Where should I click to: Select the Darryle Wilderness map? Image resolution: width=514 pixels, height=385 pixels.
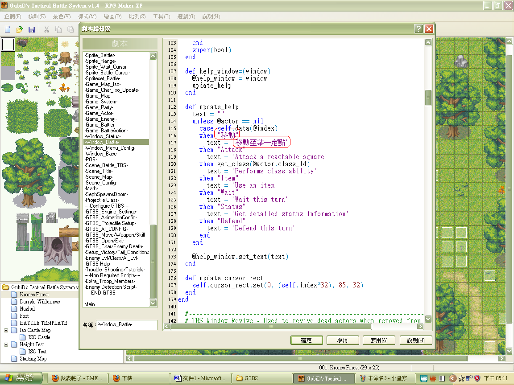click(40, 302)
